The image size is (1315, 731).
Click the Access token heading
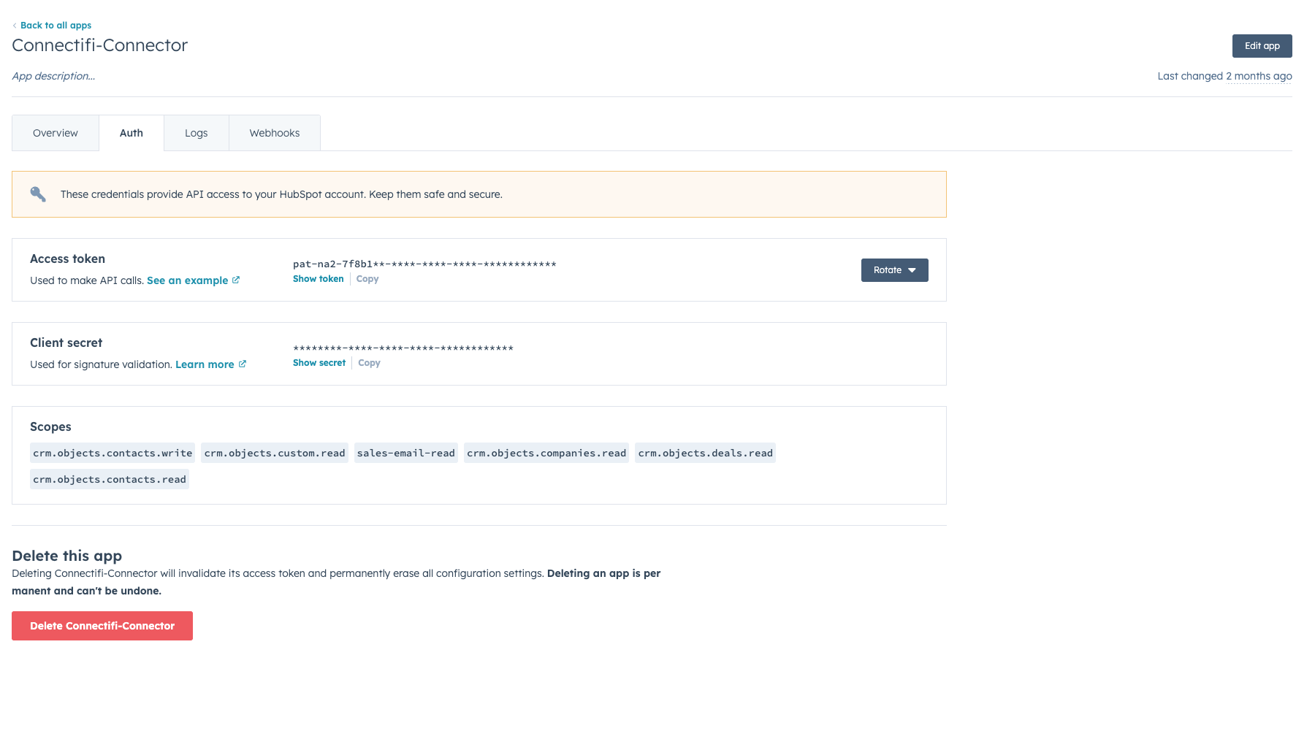point(67,259)
